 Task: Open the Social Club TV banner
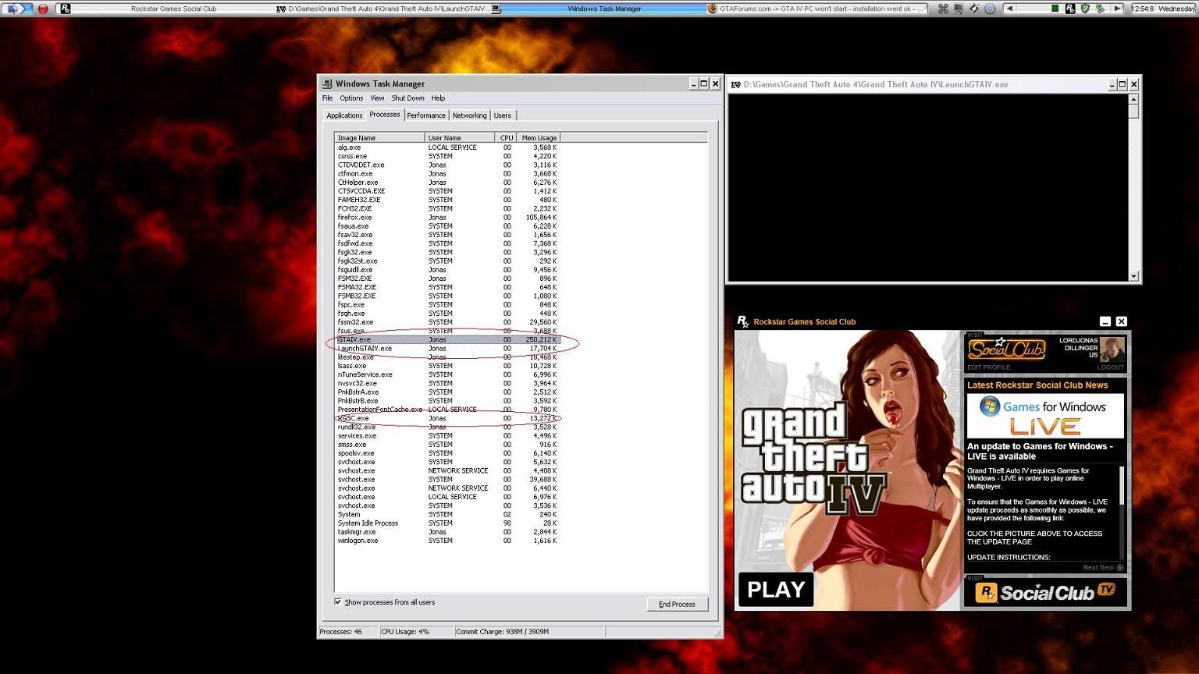tap(1046, 593)
